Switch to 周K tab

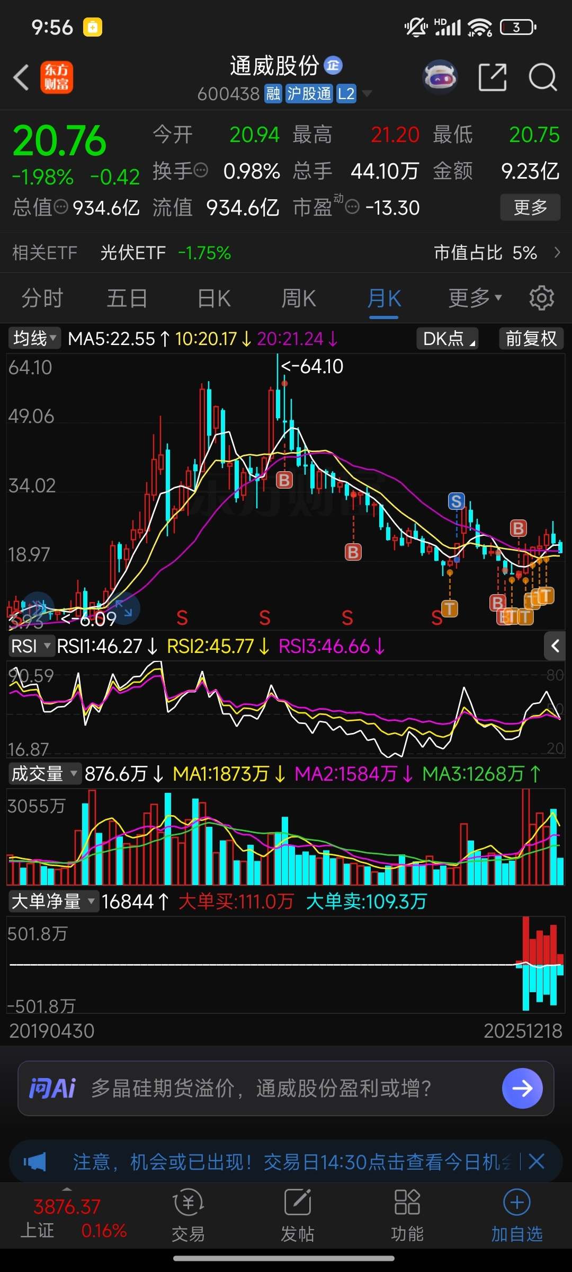299,298
